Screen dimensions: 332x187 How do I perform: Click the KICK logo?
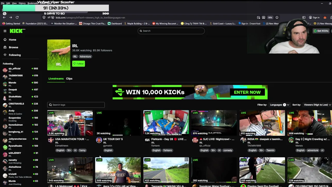pos(17,31)
